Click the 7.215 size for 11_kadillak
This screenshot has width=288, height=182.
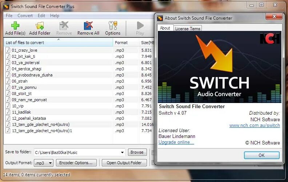(x=147, y=112)
